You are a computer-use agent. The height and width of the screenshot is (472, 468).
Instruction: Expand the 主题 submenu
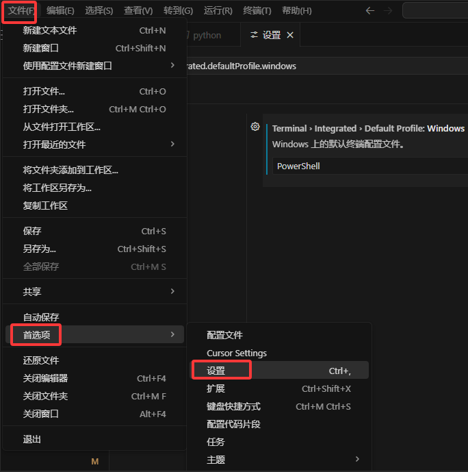(x=280, y=460)
